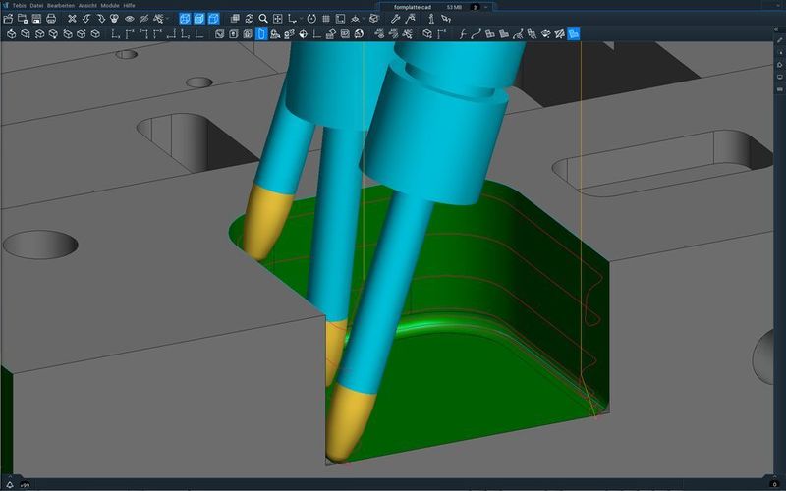Click the redo arrow icon
Viewport: 786px width, 491px height.
[x=100, y=19]
